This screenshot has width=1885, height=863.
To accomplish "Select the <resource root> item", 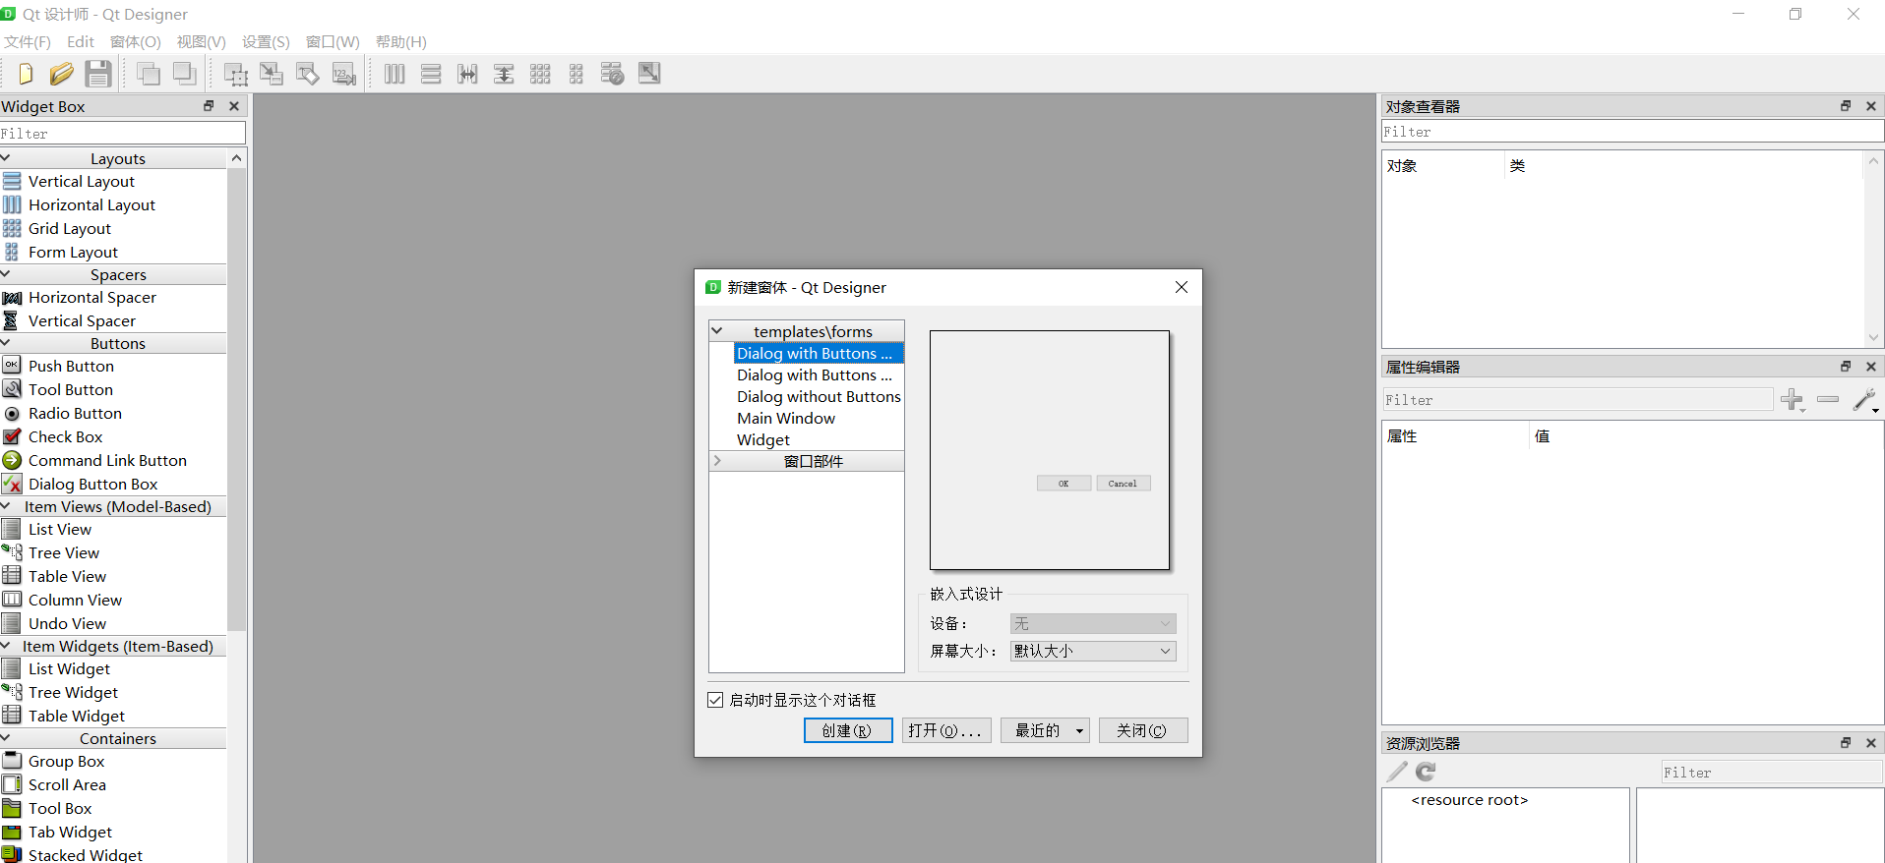I will point(1469,799).
